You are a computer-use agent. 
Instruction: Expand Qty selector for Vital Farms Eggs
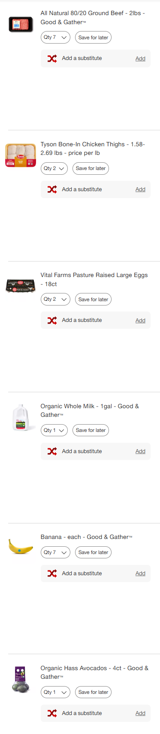point(55,299)
